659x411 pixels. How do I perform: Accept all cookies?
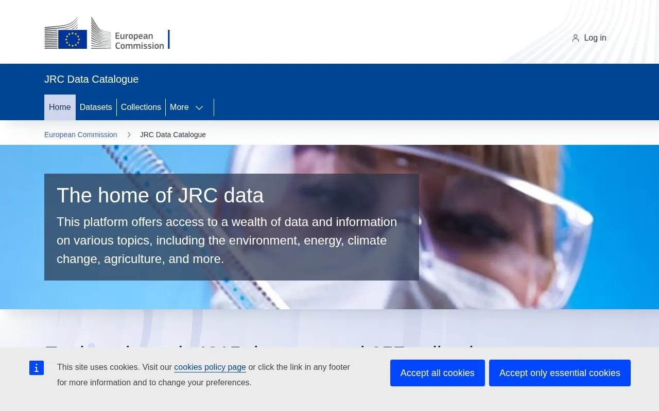pos(438,373)
